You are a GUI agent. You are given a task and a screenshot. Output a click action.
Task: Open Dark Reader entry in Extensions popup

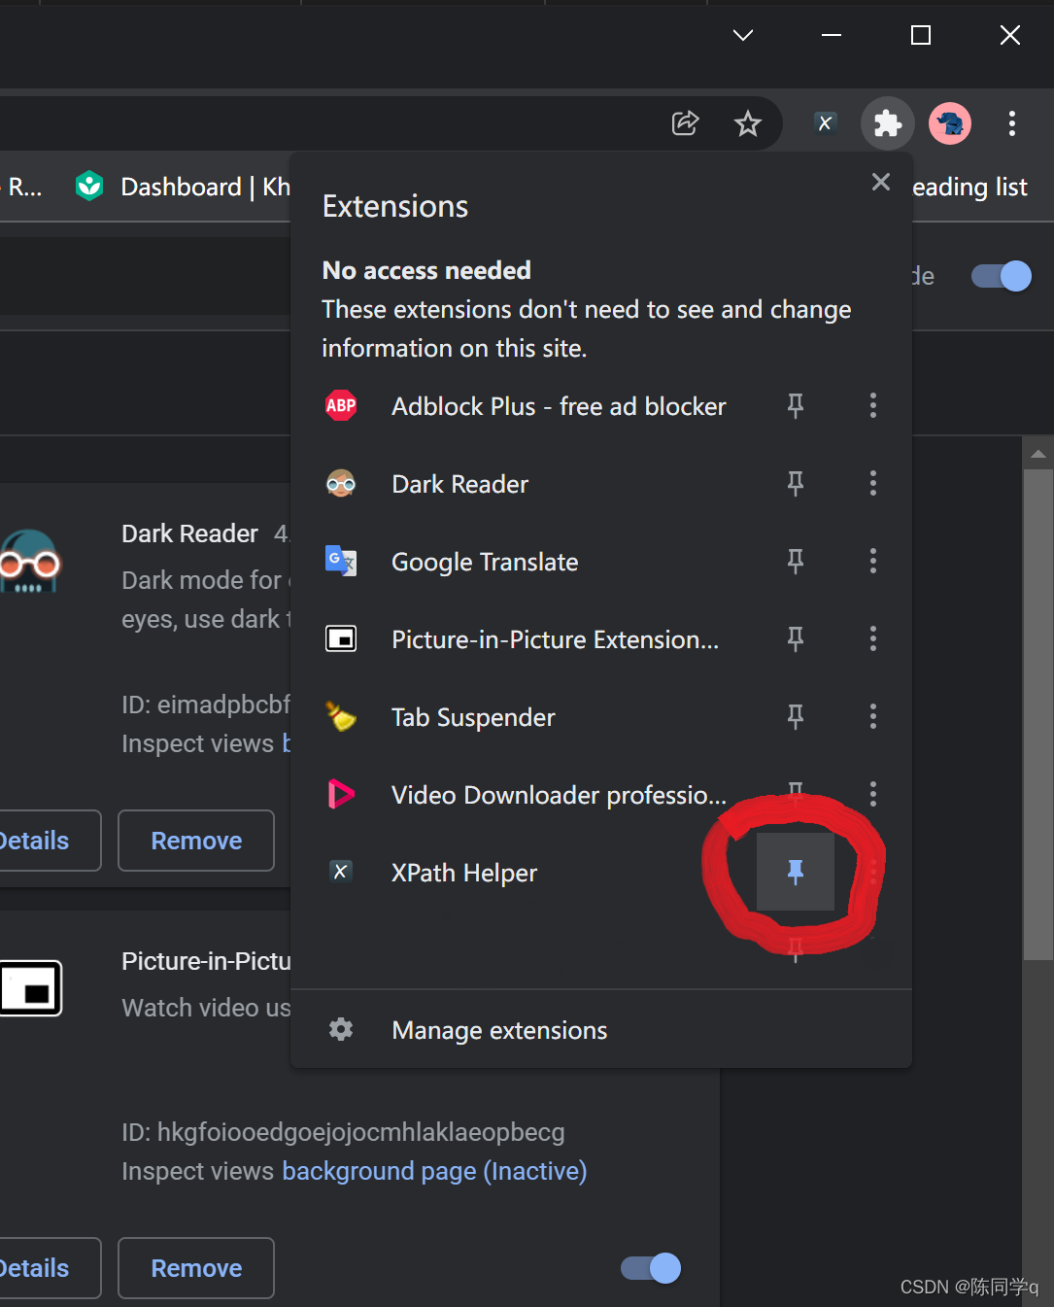coord(459,484)
